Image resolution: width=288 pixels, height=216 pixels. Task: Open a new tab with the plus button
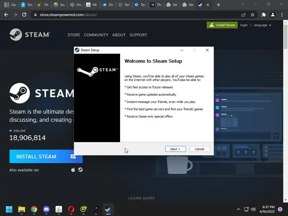218,5
